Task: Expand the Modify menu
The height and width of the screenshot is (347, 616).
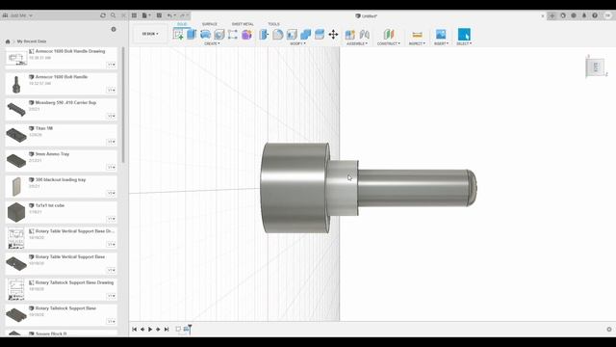Action: click(x=297, y=43)
